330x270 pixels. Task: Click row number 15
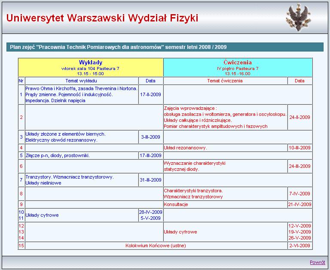tap(21, 246)
